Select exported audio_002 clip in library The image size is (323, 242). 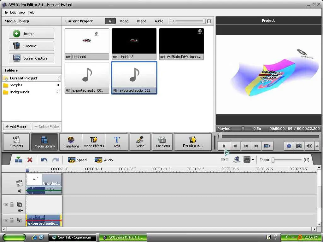[134, 78]
